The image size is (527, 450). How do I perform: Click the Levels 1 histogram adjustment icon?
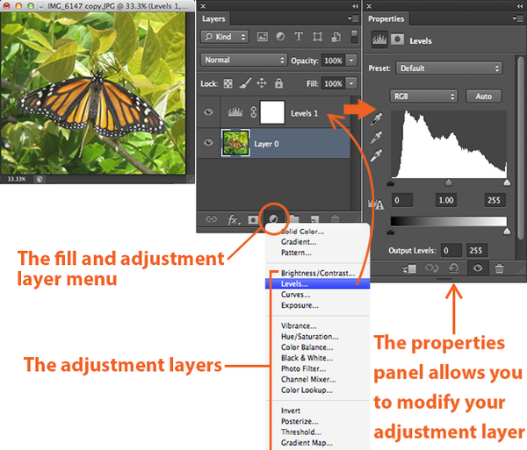[x=235, y=111]
